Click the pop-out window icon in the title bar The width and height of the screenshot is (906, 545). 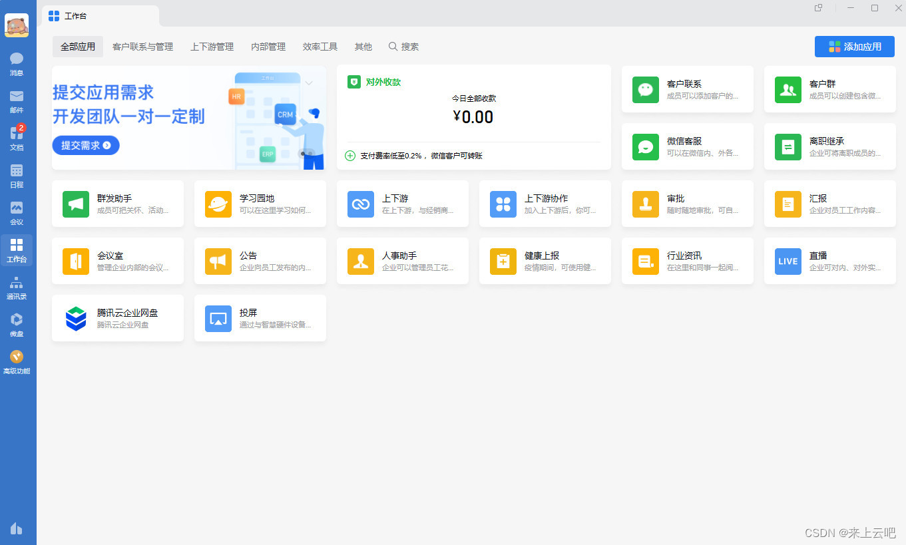pyautogui.click(x=818, y=8)
